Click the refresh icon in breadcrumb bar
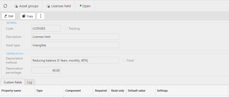The width and height of the screenshot is (229, 97). [x=5, y=6]
